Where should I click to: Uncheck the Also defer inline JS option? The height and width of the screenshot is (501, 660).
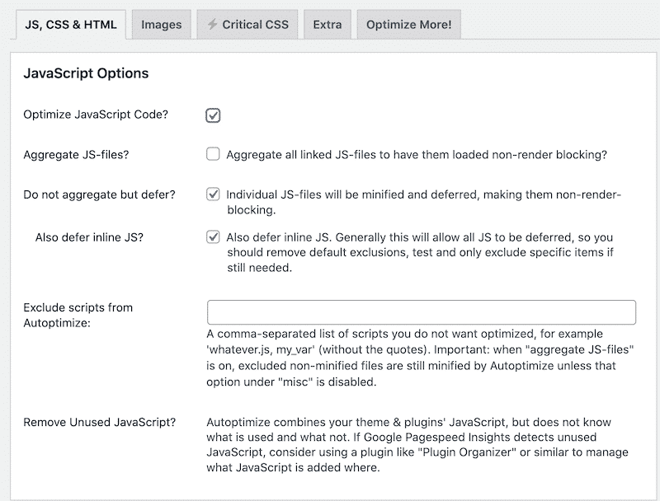pos(212,237)
